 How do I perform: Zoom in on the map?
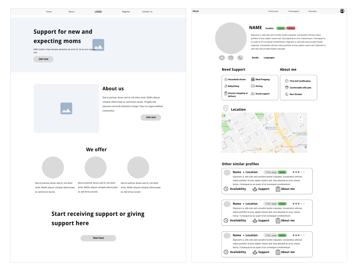tap(300, 117)
